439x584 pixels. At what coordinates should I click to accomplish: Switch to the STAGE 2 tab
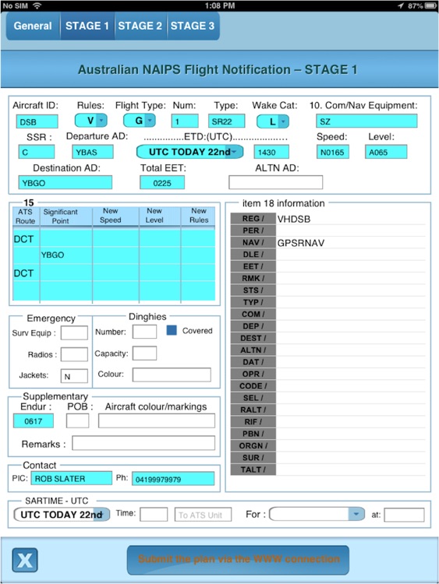click(x=140, y=26)
